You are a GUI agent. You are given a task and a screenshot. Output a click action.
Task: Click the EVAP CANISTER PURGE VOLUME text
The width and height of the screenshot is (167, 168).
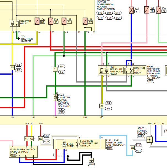click(64, 99)
